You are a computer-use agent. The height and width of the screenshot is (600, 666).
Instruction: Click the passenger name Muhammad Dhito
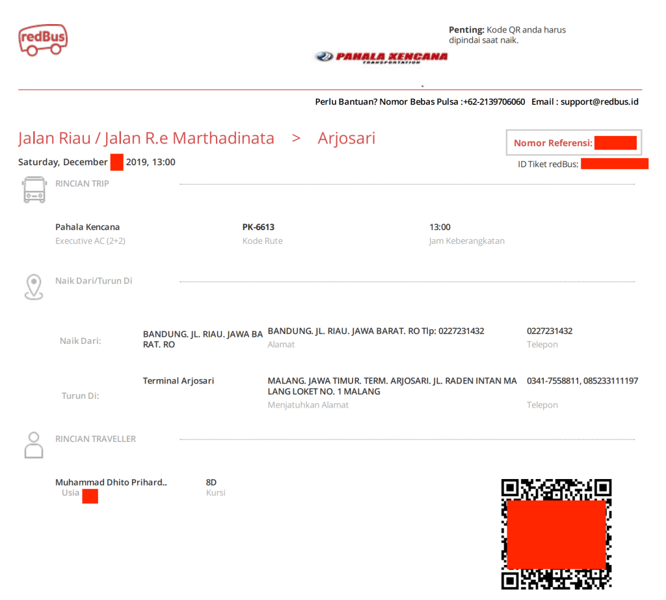(111, 482)
